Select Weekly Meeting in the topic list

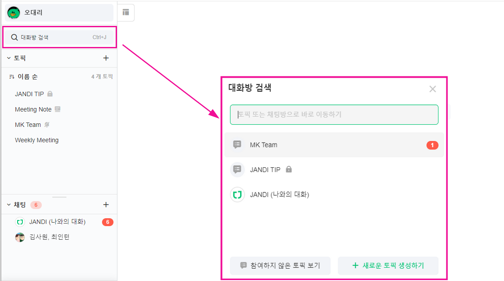click(37, 140)
